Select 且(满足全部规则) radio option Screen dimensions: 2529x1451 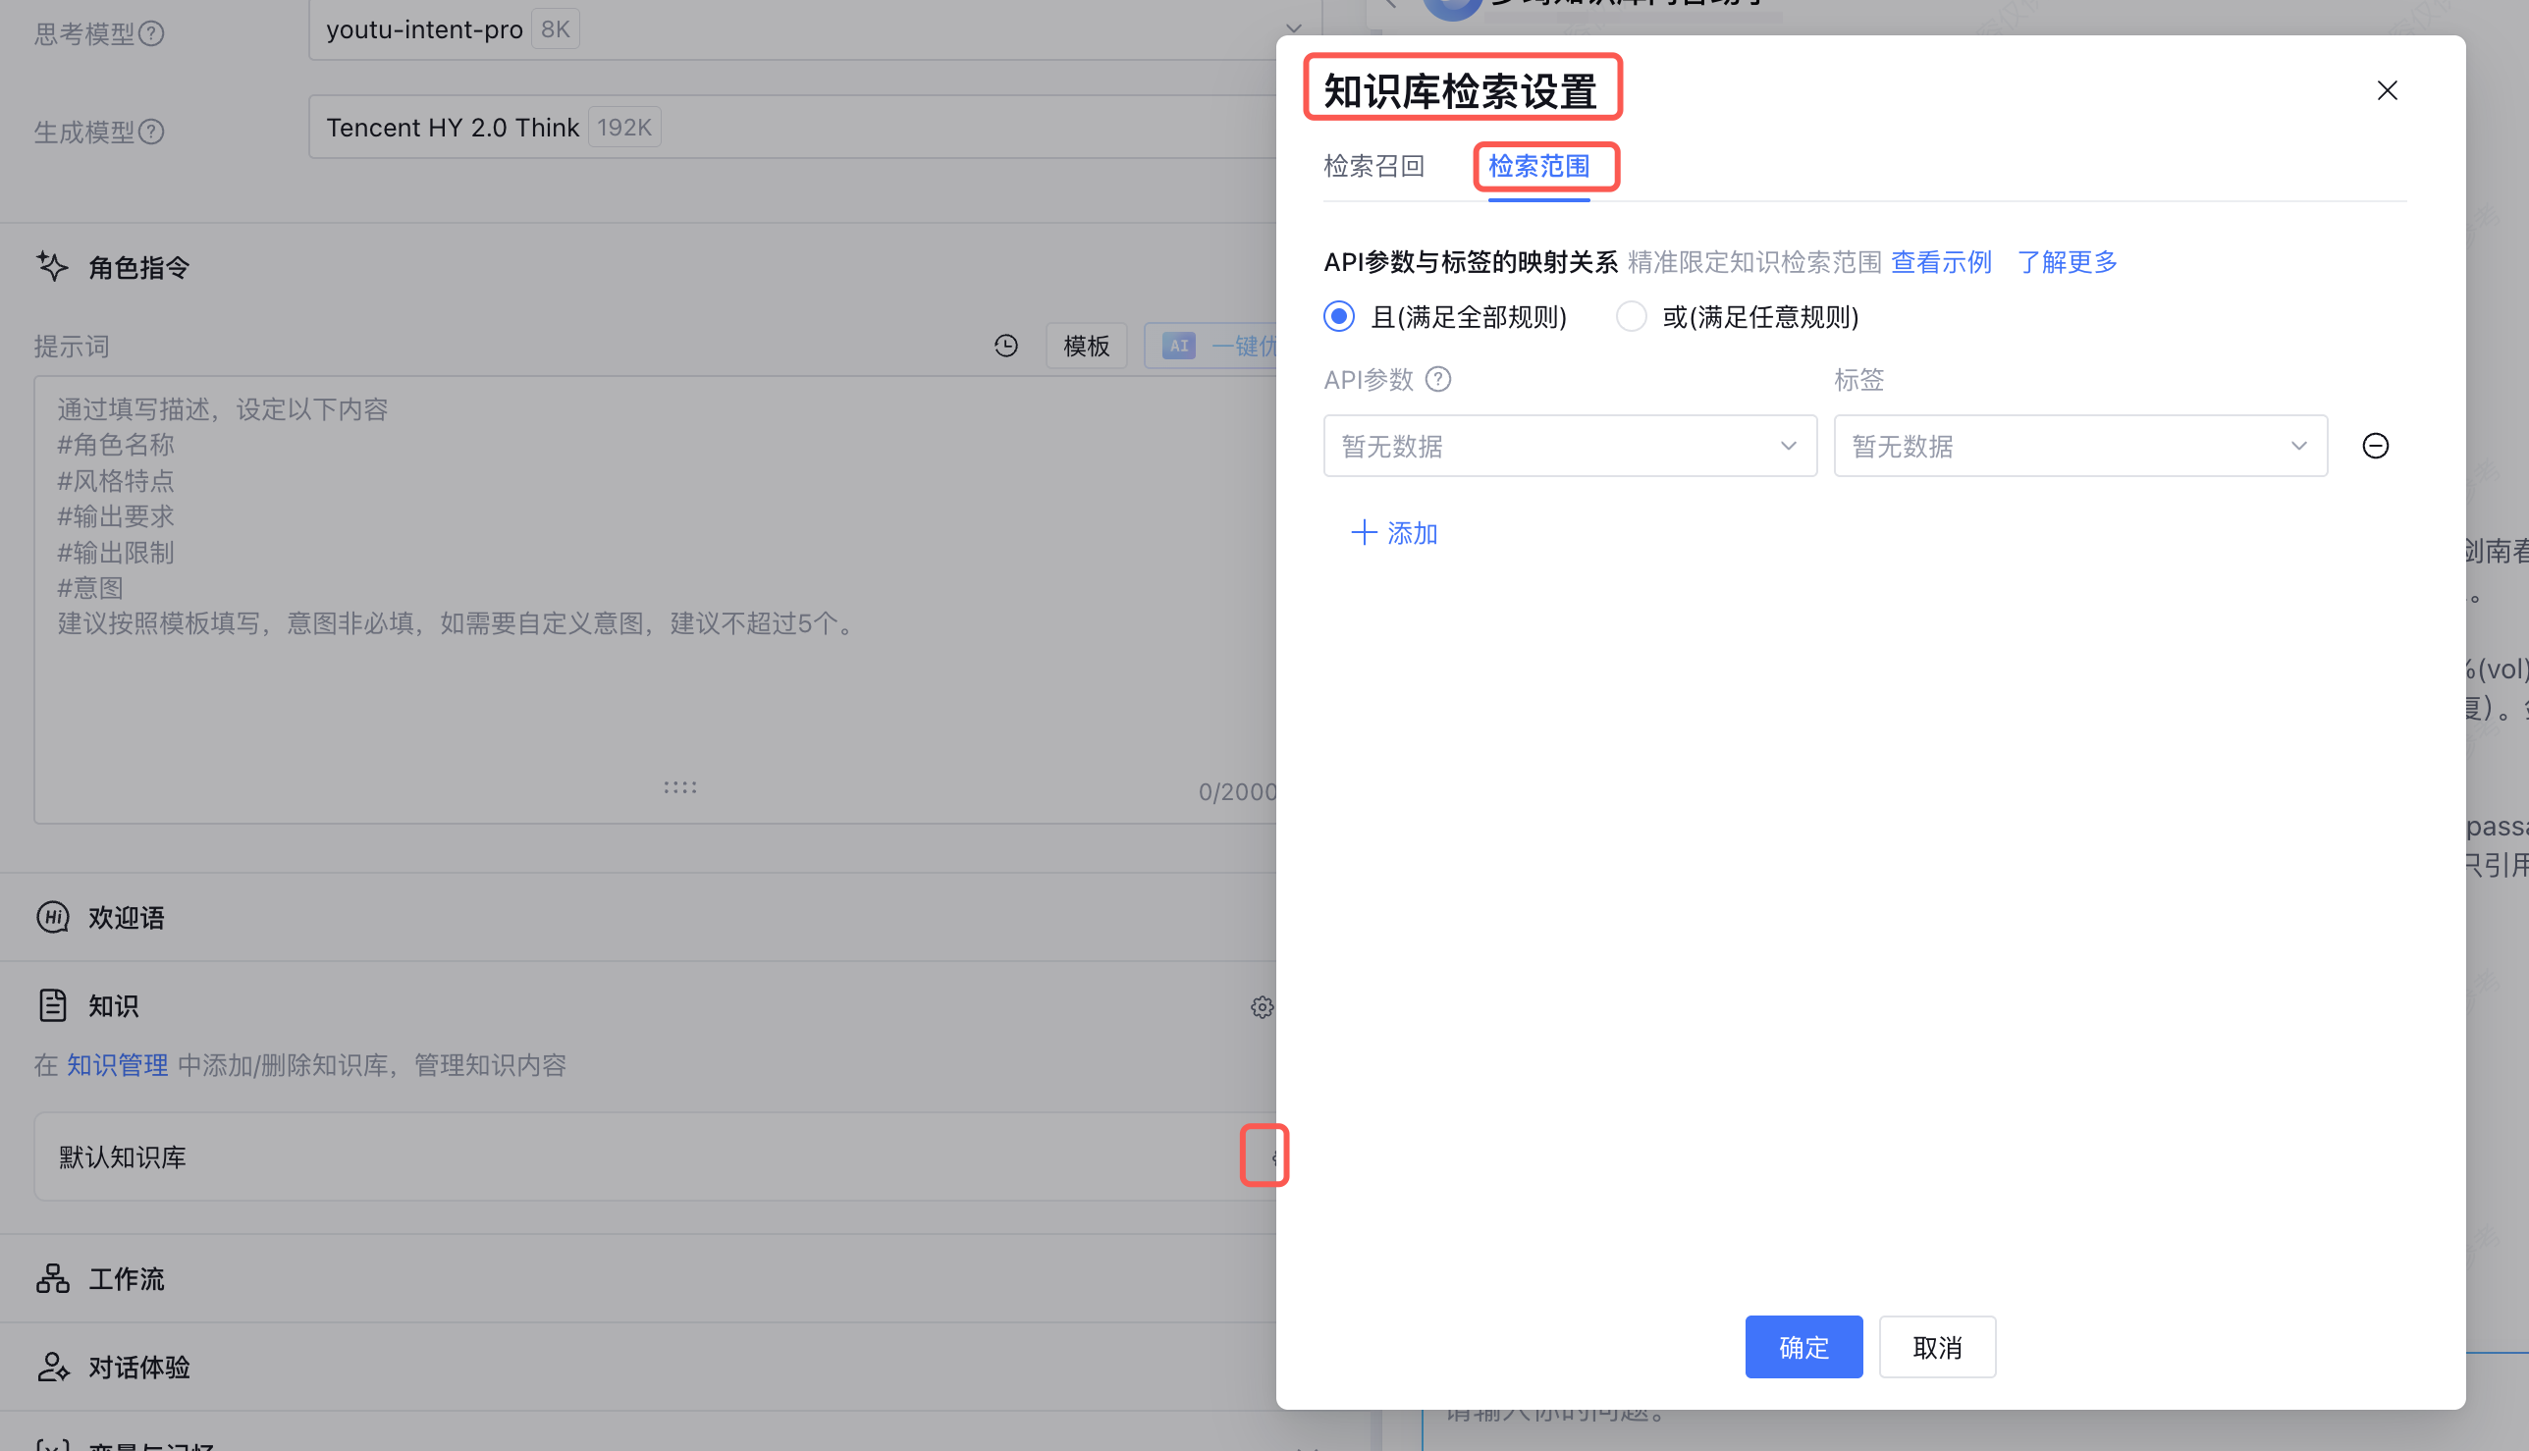click(x=1338, y=317)
